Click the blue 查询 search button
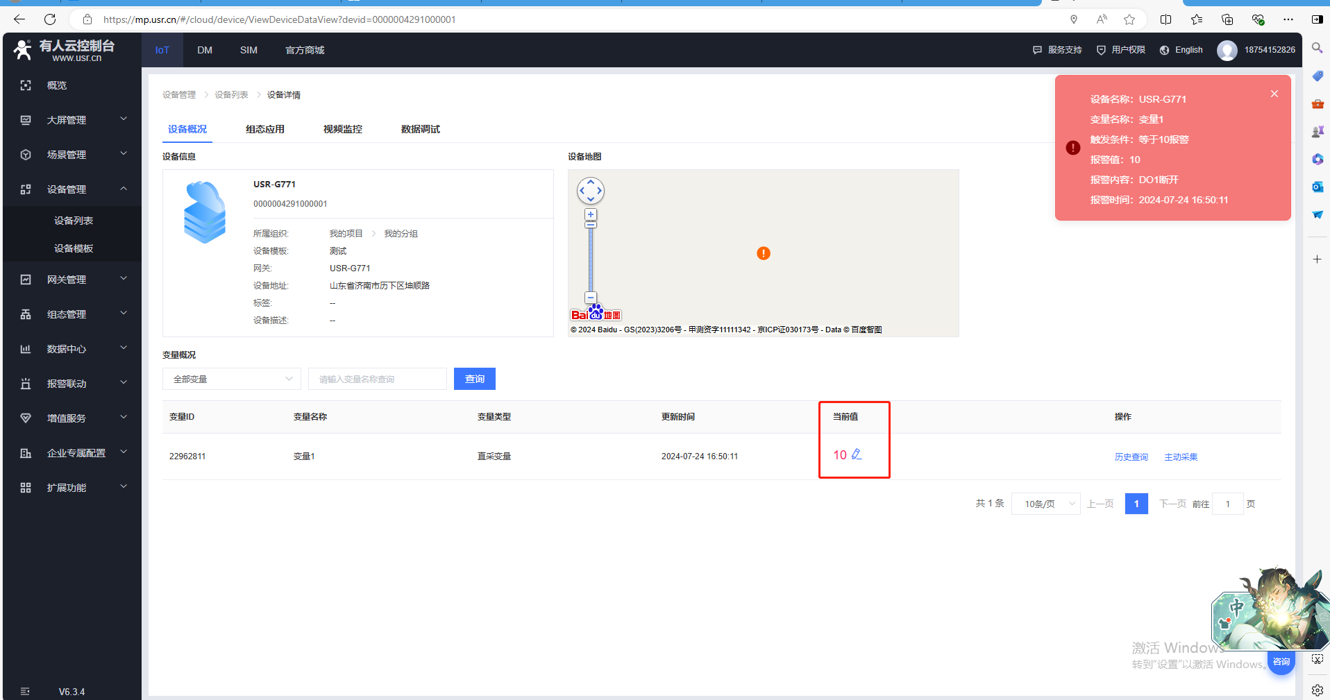The width and height of the screenshot is (1330, 700). [x=475, y=379]
